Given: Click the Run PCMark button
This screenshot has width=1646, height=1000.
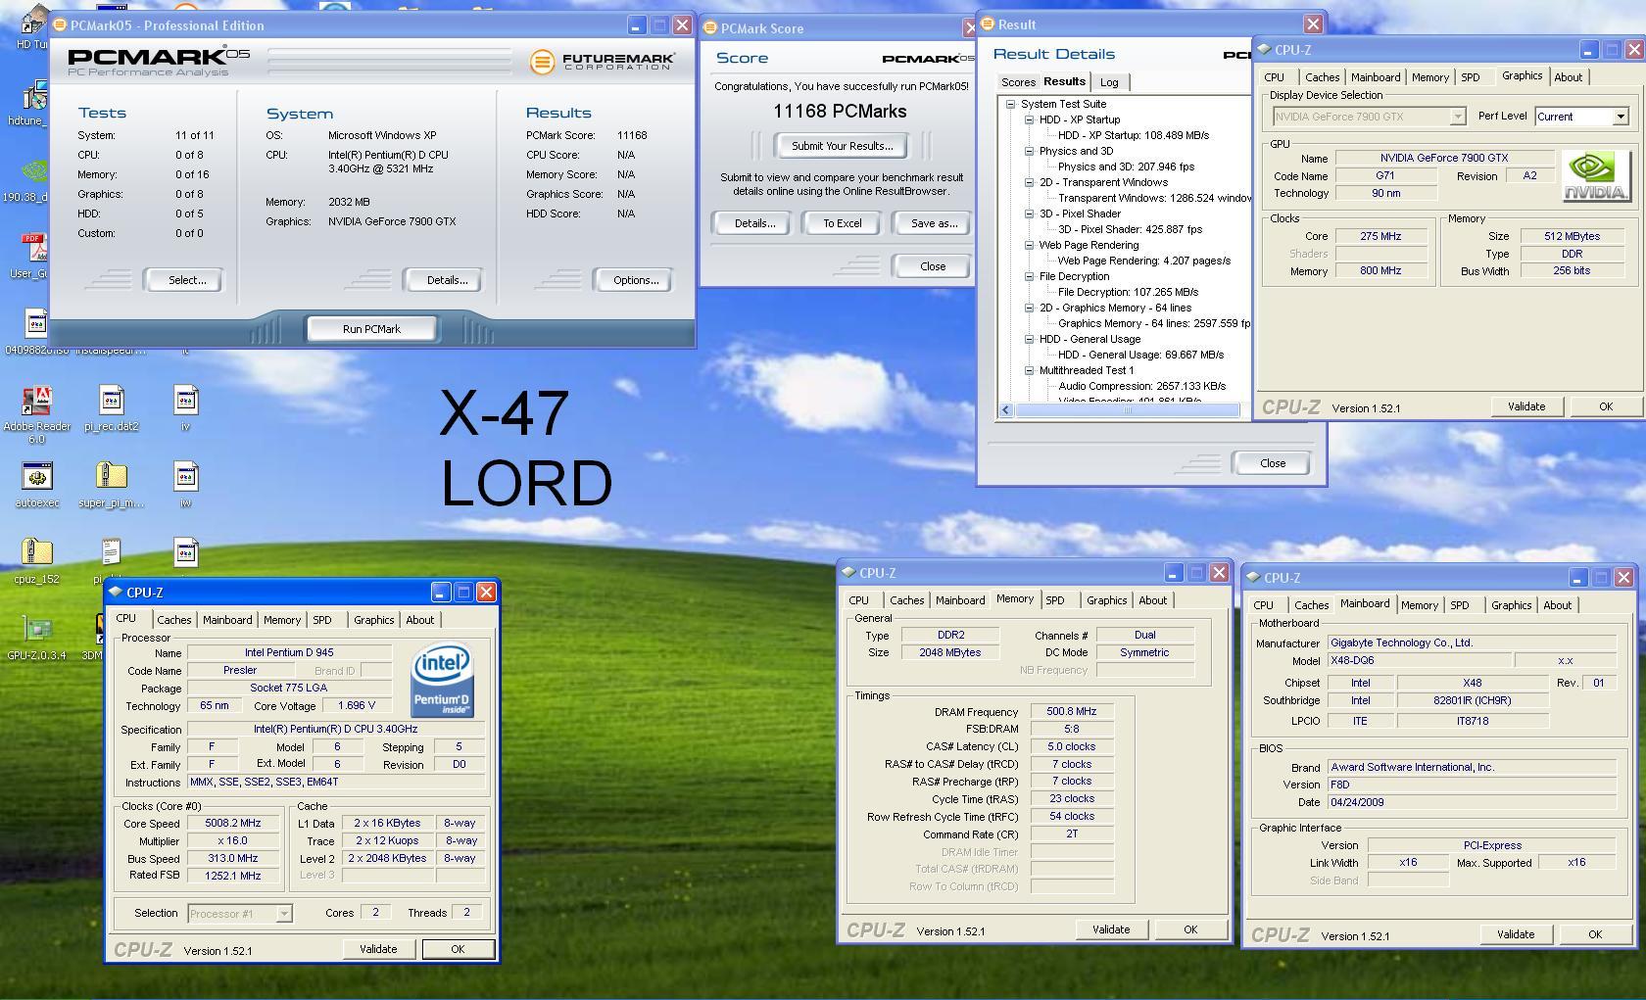Looking at the screenshot, I should (x=371, y=329).
